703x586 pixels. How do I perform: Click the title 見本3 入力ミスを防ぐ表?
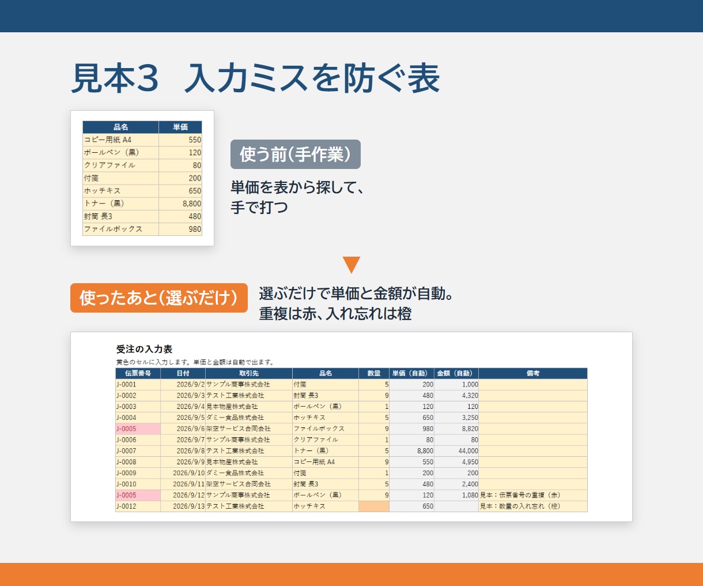pos(255,78)
